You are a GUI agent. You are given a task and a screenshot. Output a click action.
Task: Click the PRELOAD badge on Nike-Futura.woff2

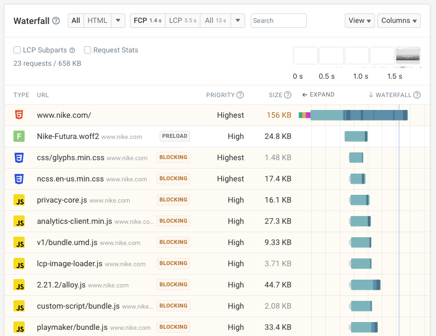tap(175, 136)
